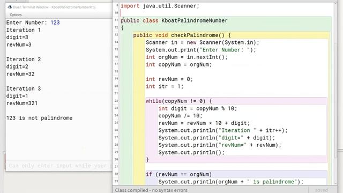Click 'public class KboatPalindromeNumber' line
The height and width of the screenshot is (193, 343).
tap(174, 20)
